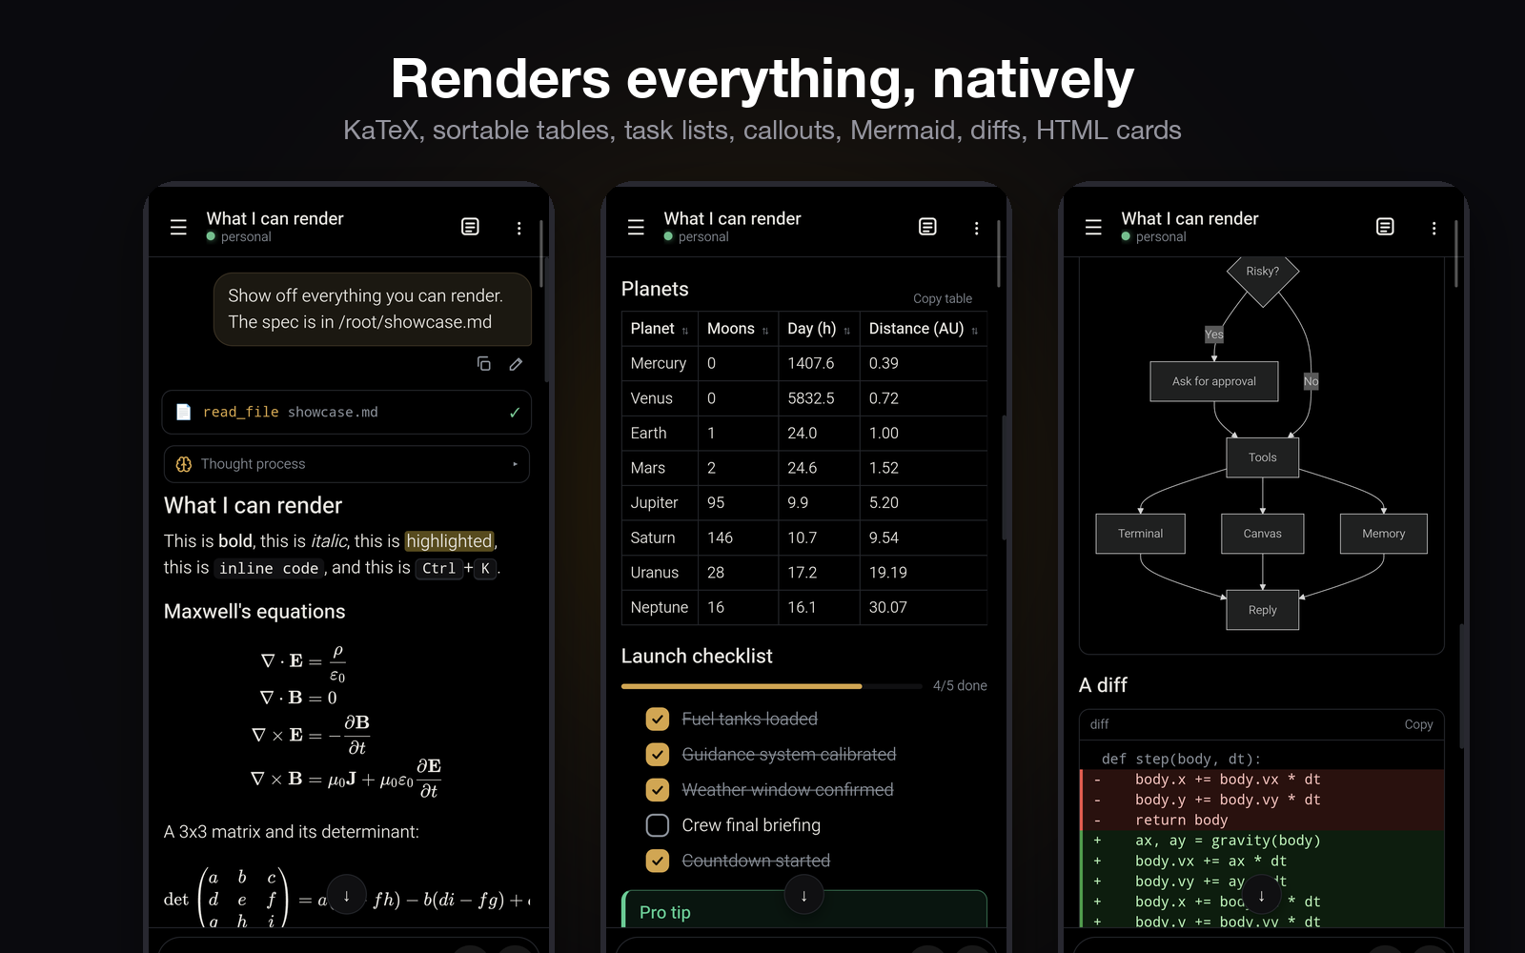
Task: Sort table by Distance (AU) column
Action: [924, 329]
